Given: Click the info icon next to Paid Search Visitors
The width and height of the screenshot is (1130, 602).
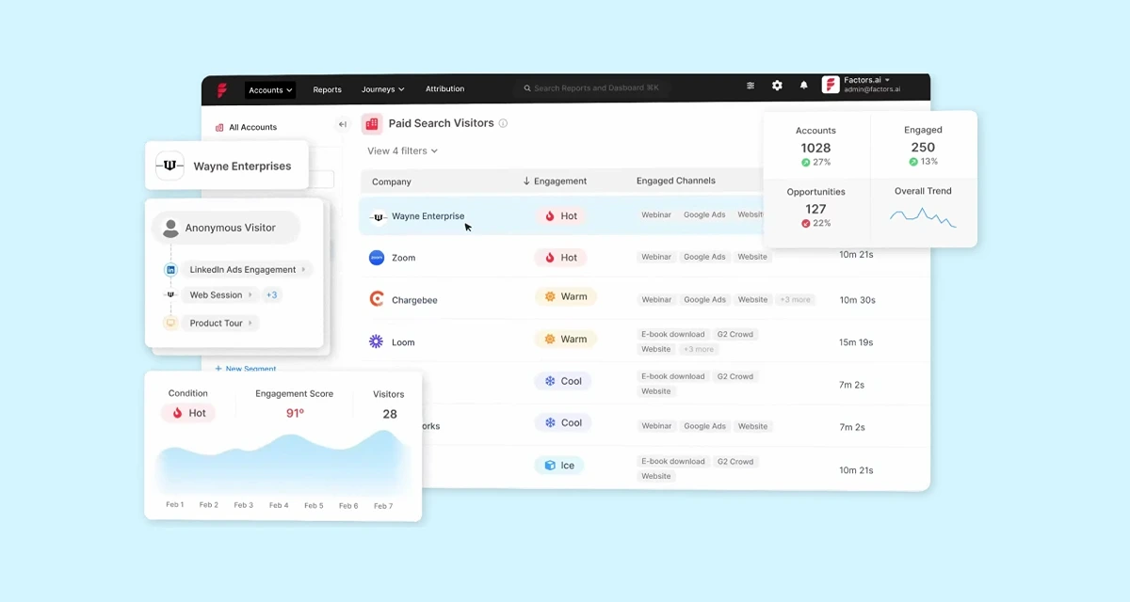Looking at the screenshot, I should pyautogui.click(x=505, y=122).
